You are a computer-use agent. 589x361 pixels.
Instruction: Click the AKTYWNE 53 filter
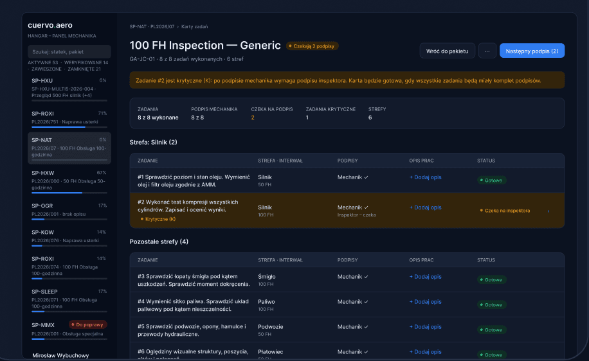[43, 63]
